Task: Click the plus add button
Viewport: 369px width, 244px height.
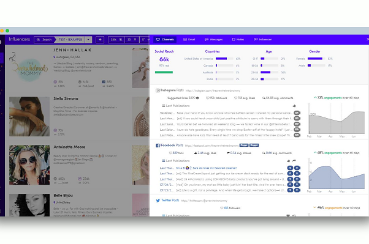Action: pos(100,40)
